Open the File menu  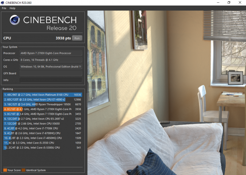(4, 8)
